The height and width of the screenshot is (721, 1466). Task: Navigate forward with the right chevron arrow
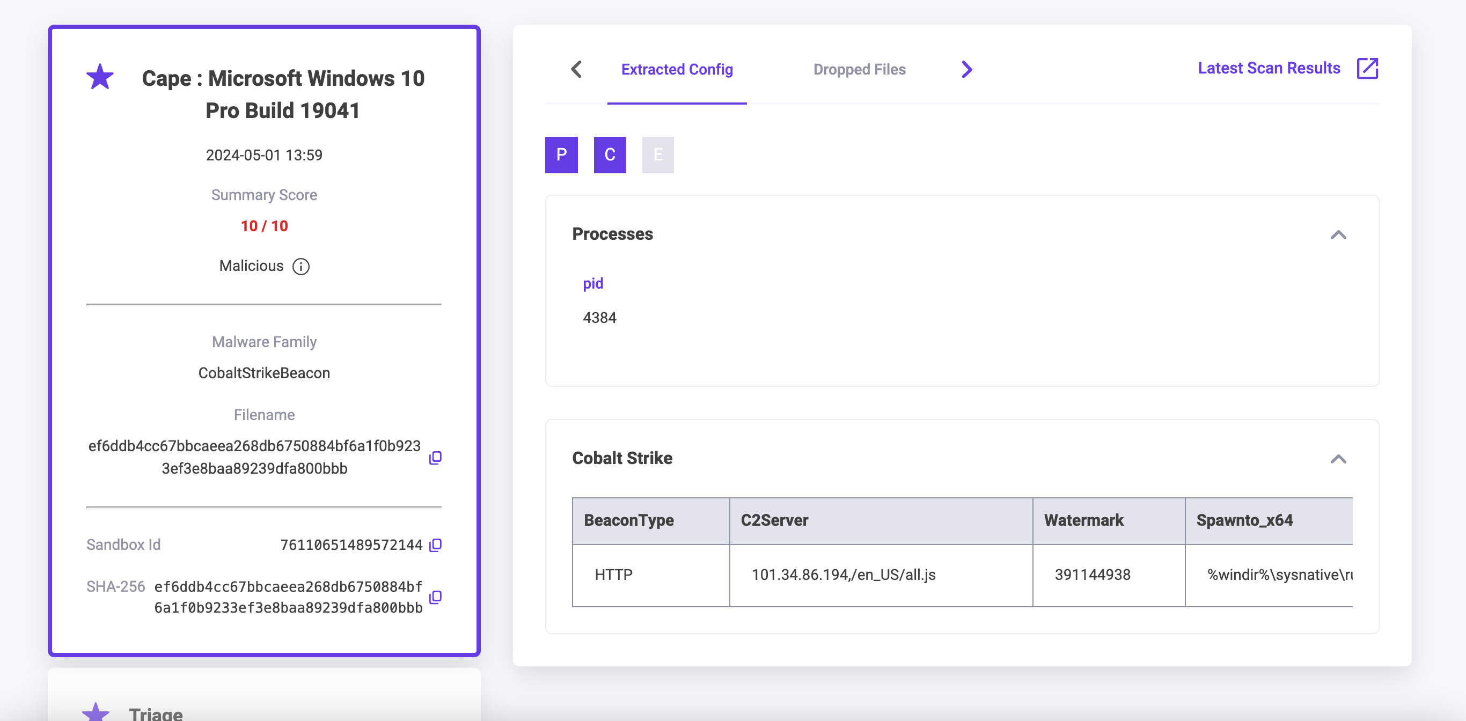tap(966, 69)
